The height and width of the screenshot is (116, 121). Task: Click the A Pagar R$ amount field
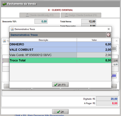pyautogui.click(x=107, y=103)
